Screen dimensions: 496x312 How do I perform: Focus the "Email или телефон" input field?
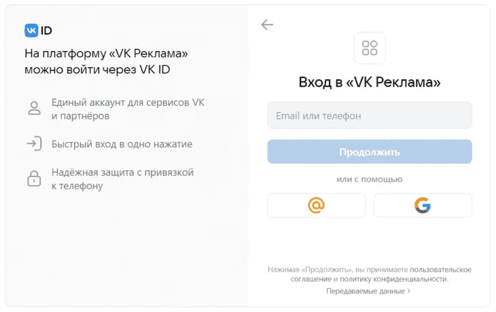click(x=370, y=115)
